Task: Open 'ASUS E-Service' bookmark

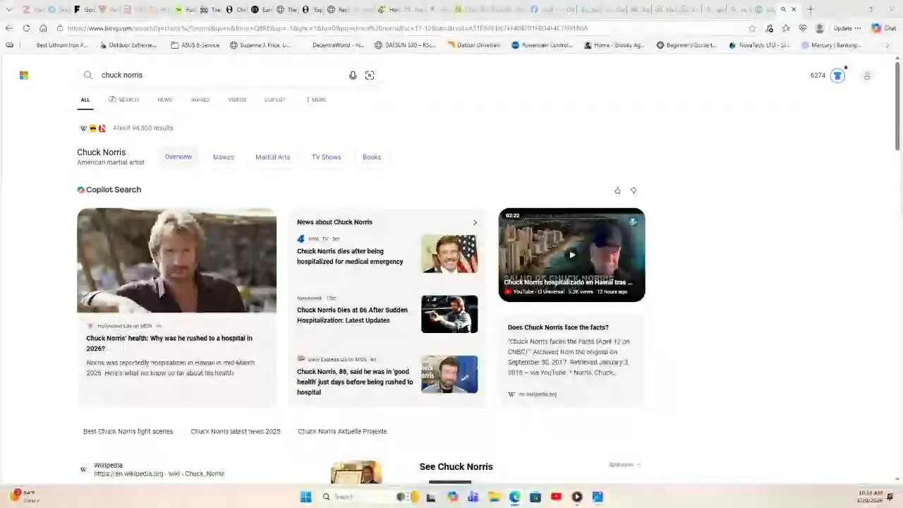Action: pyautogui.click(x=195, y=45)
